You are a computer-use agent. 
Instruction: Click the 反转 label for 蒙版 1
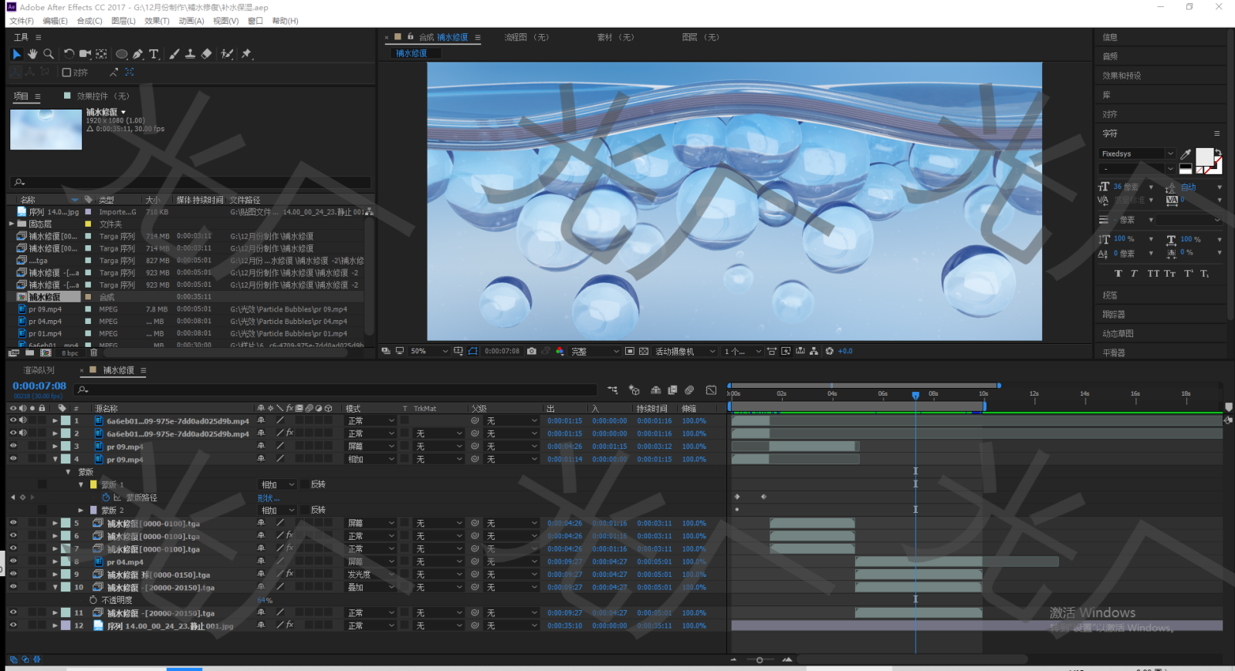[318, 484]
